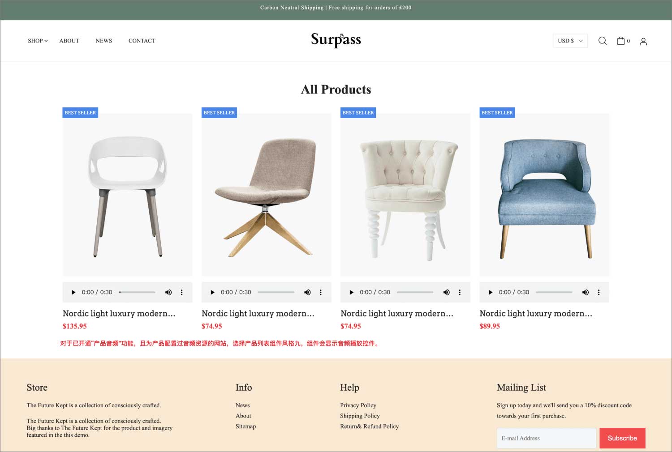This screenshot has width=672, height=452.
Task: Open the search magnifier icon
Action: (x=603, y=41)
